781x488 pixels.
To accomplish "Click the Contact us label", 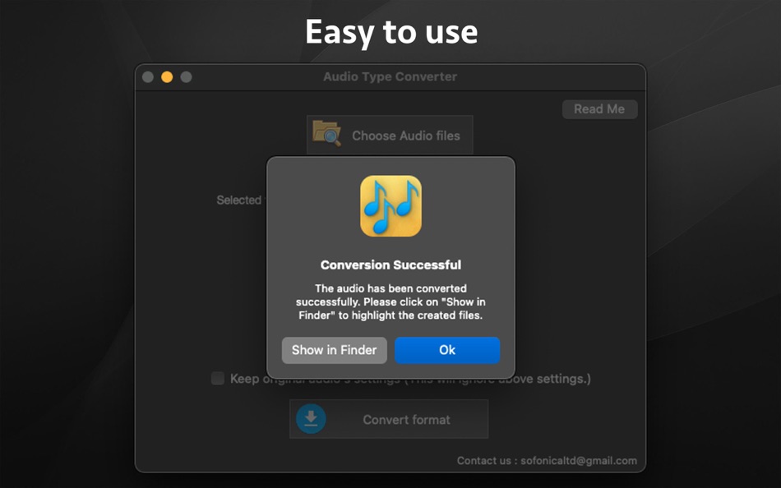I will tap(483, 461).
